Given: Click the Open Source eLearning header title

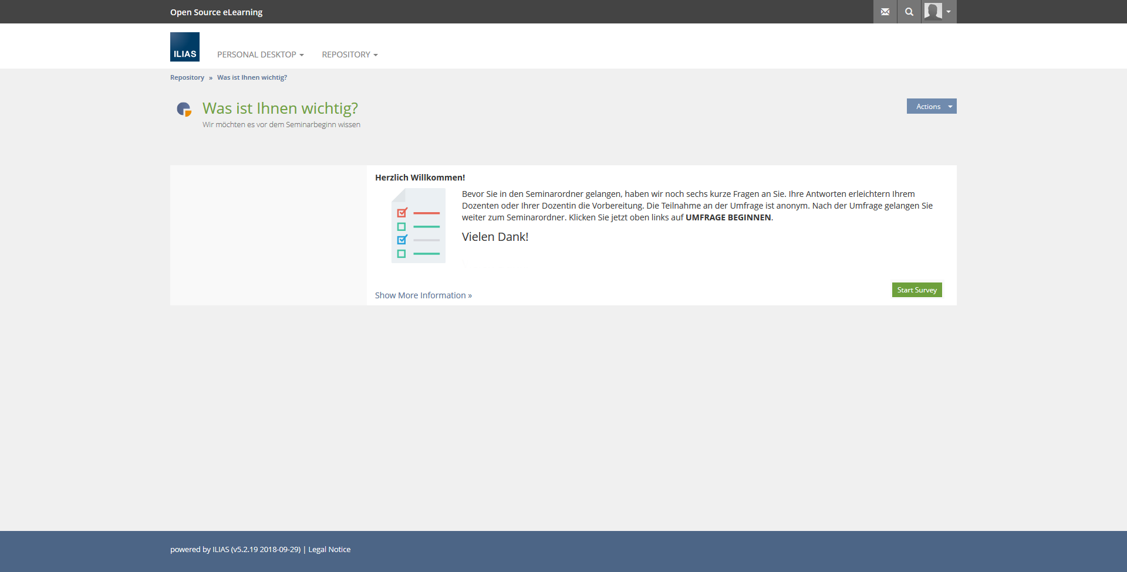Looking at the screenshot, I should coord(216,12).
